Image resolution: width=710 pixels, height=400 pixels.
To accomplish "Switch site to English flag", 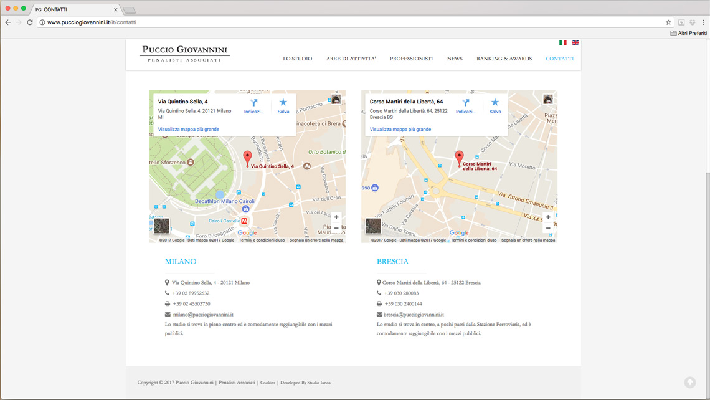I will pyautogui.click(x=575, y=42).
